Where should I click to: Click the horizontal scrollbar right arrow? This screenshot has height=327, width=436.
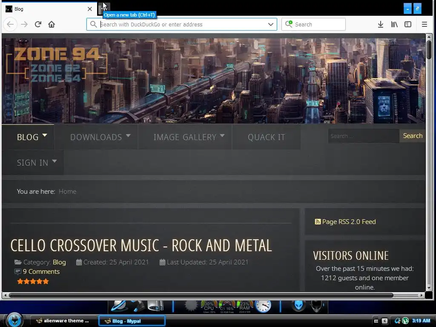(x=422, y=295)
